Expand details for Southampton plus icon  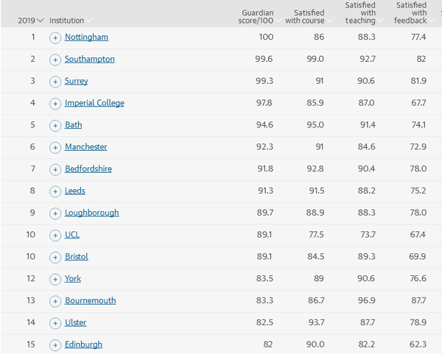(55, 60)
